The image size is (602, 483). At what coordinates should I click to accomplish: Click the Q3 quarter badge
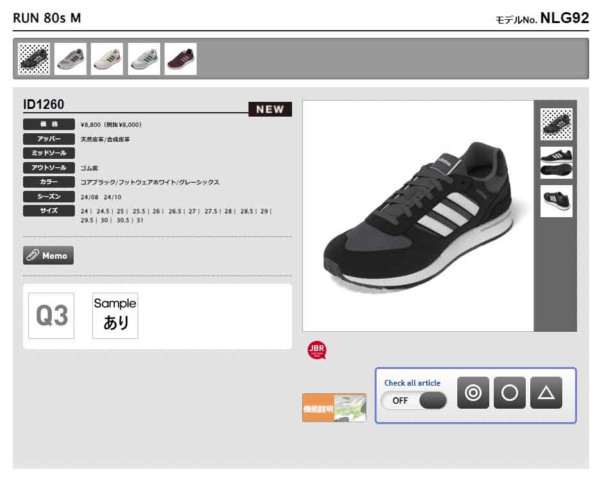click(x=51, y=316)
